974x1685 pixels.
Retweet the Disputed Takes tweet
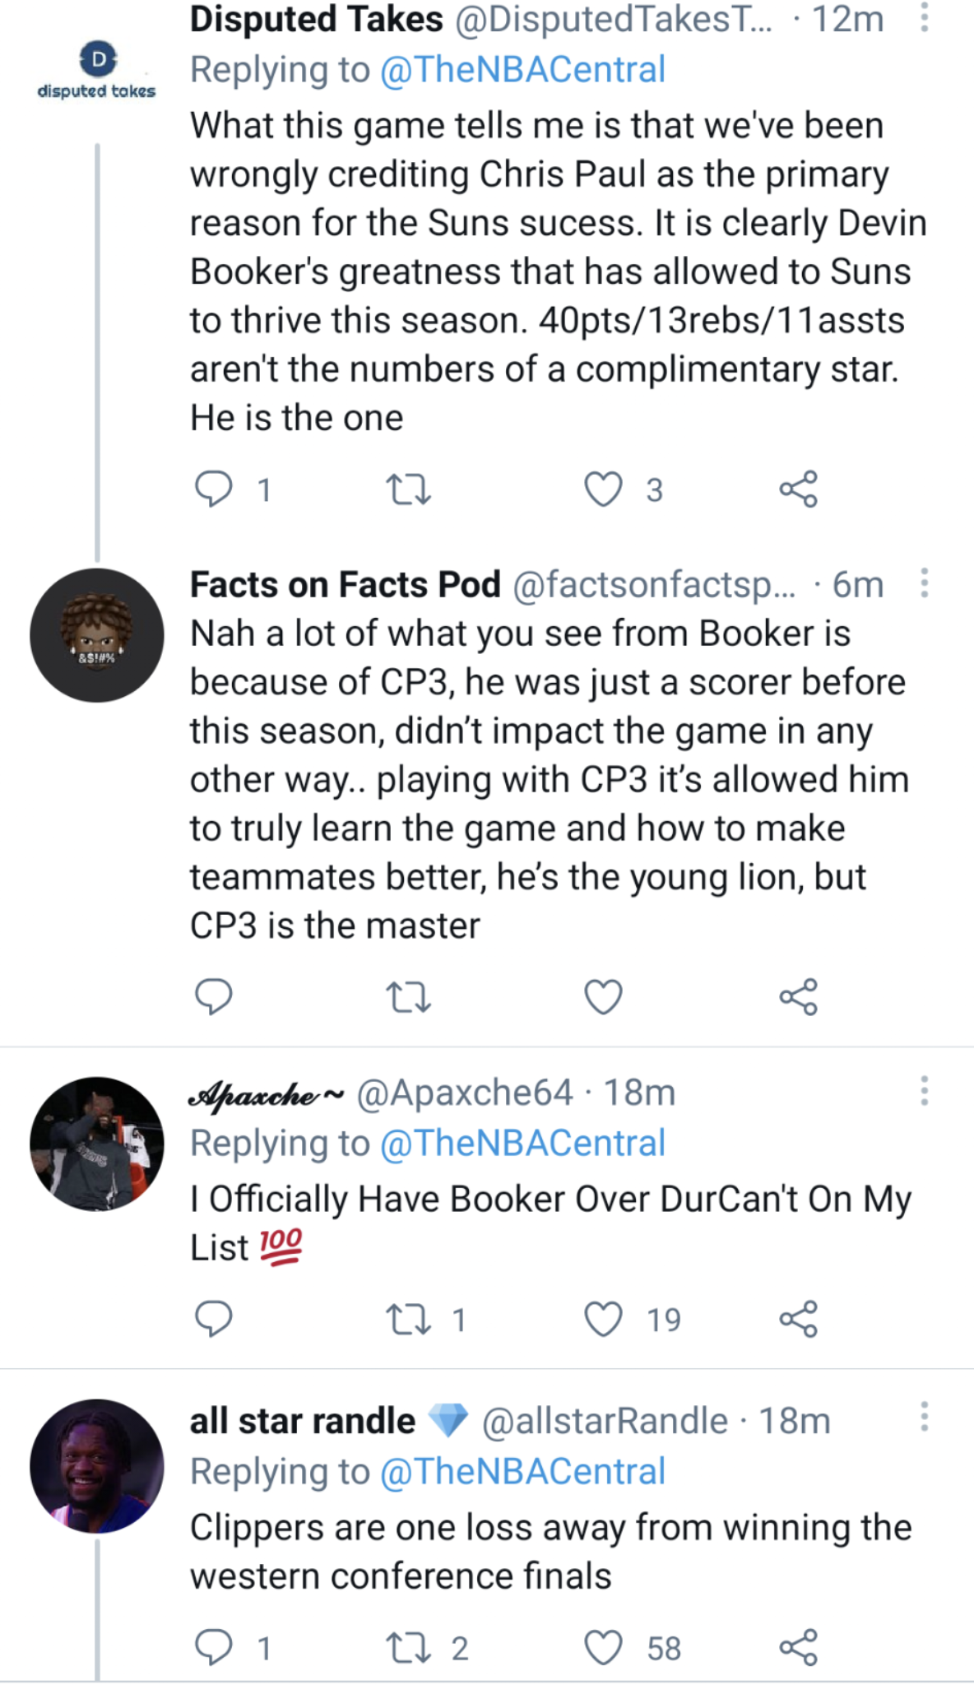click(408, 489)
